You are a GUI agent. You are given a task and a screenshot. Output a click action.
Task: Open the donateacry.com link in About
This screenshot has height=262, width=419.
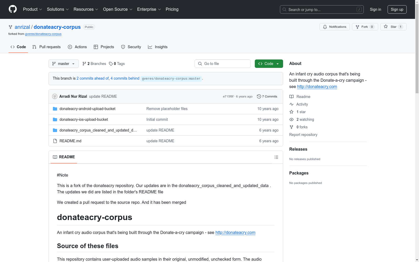coord(317,87)
